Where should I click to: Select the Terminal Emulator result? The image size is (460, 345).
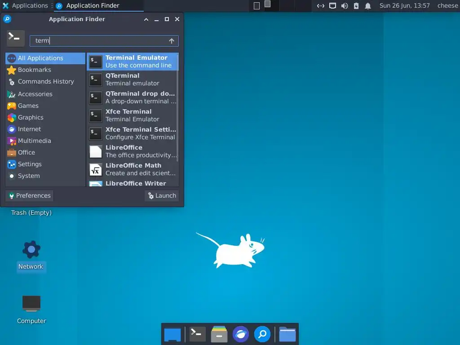pyautogui.click(x=133, y=62)
